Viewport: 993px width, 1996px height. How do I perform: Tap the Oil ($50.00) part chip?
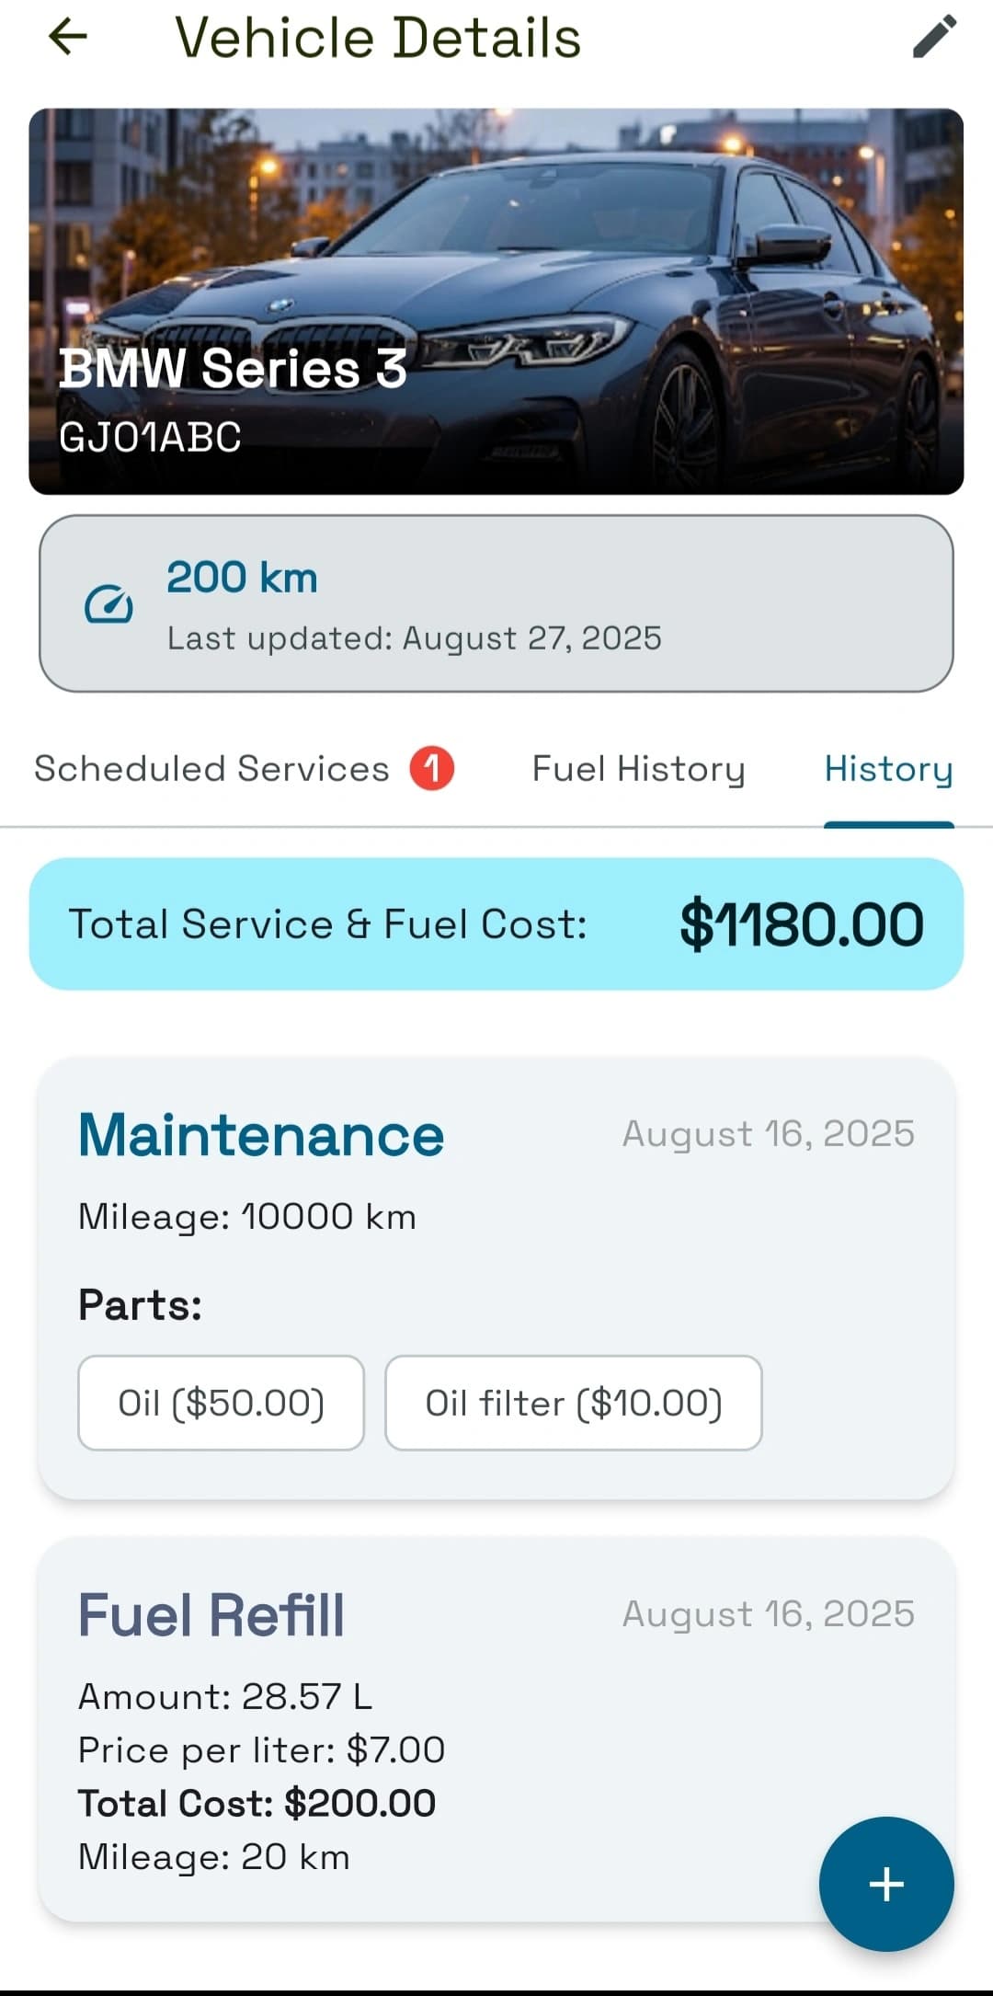tap(221, 1403)
